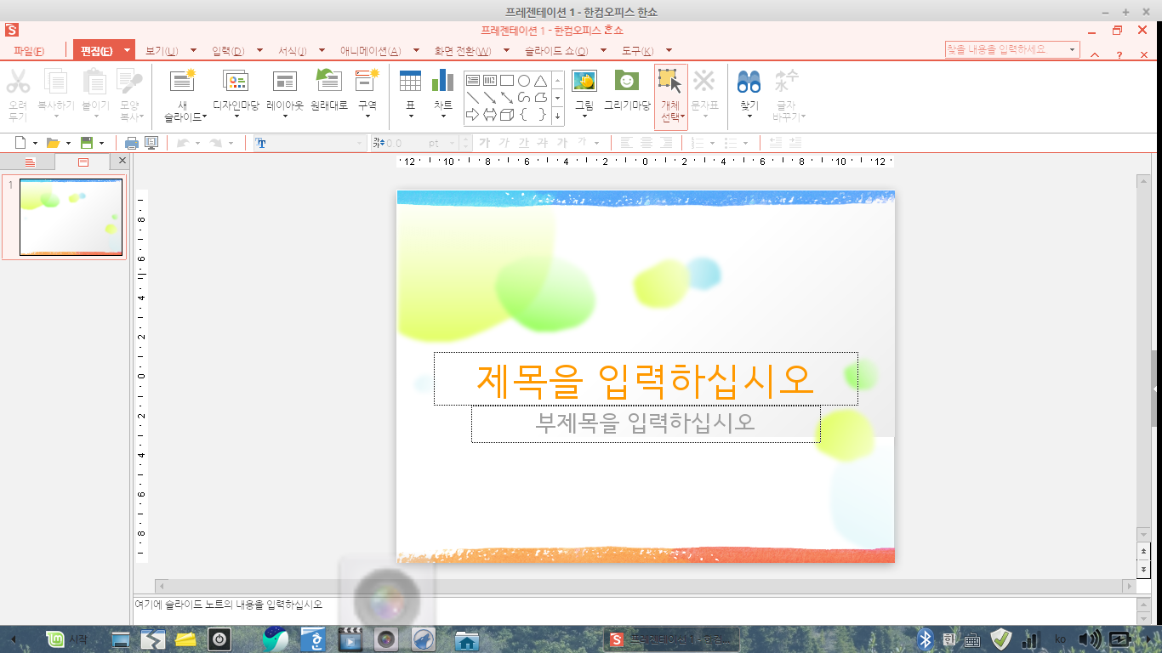Click the Bluetooth tray icon
This screenshot has height=653, width=1162.
point(926,639)
